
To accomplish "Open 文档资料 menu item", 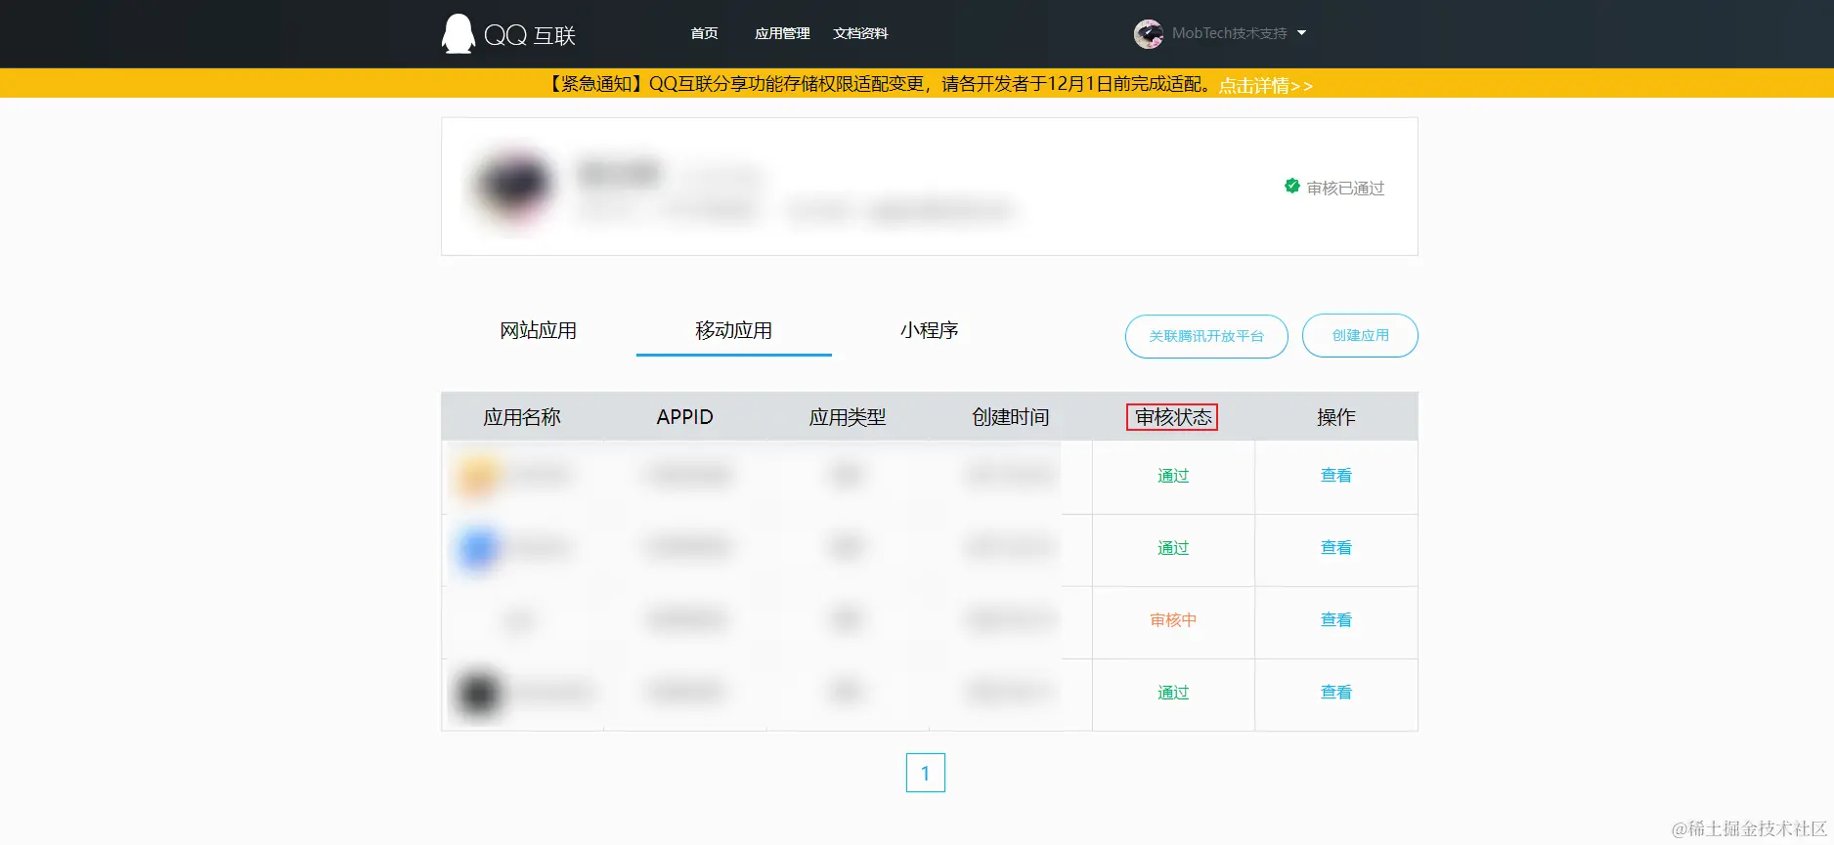I will [860, 33].
